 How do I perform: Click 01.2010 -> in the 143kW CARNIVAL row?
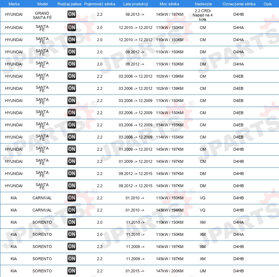pyautogui.click(x=135, y=210)
